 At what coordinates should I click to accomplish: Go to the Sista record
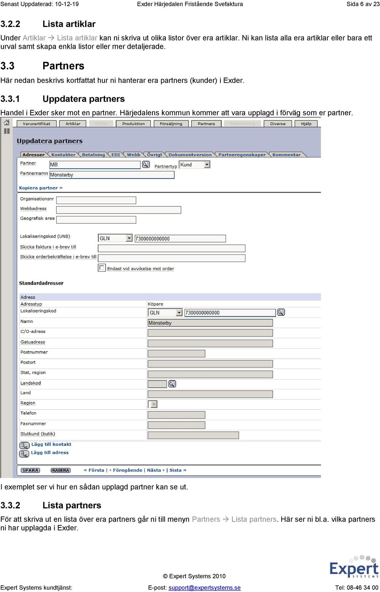click(178, 470)
